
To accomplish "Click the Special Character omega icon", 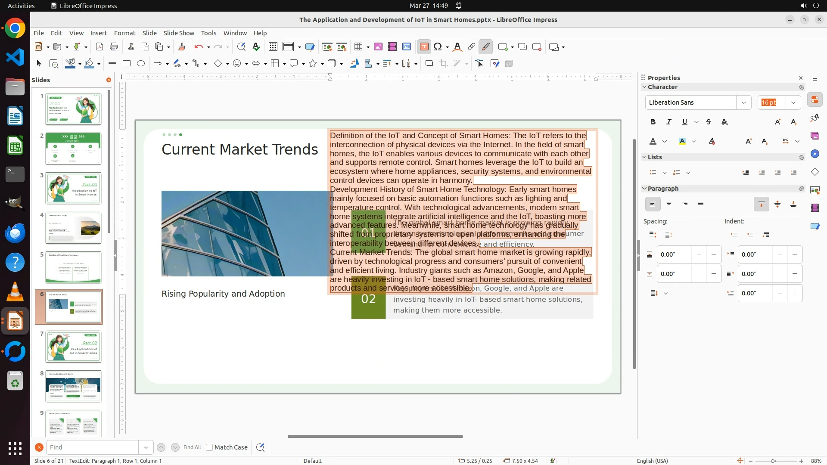I will coord(438,47).
